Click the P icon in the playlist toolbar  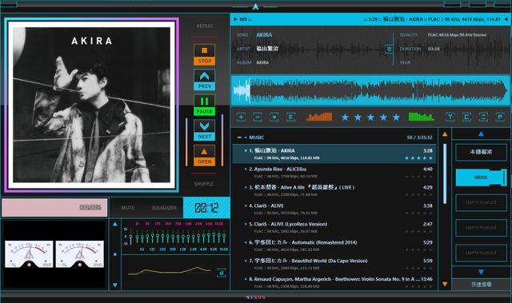tap(500, 117)
